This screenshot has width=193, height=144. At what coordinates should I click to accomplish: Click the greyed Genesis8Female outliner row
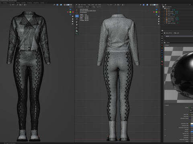(x=171, y=16)
